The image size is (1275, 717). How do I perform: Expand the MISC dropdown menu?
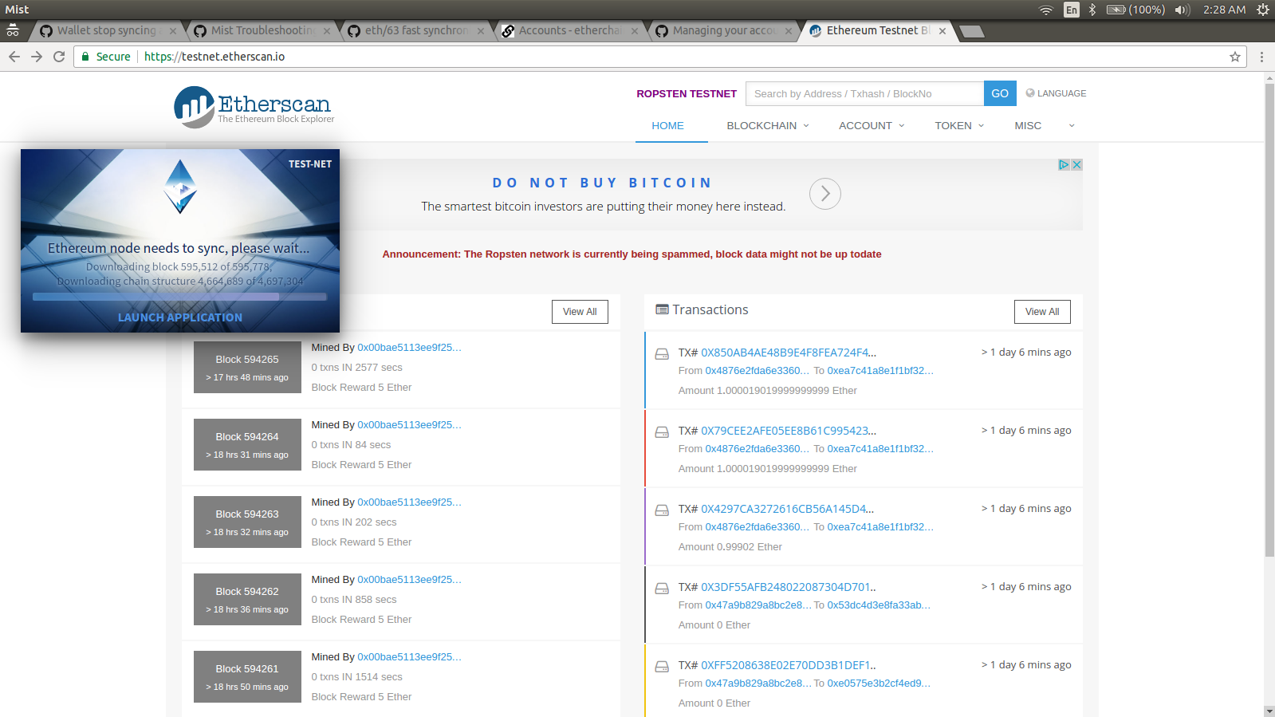pyautogui.click(x=1045, y=126)
